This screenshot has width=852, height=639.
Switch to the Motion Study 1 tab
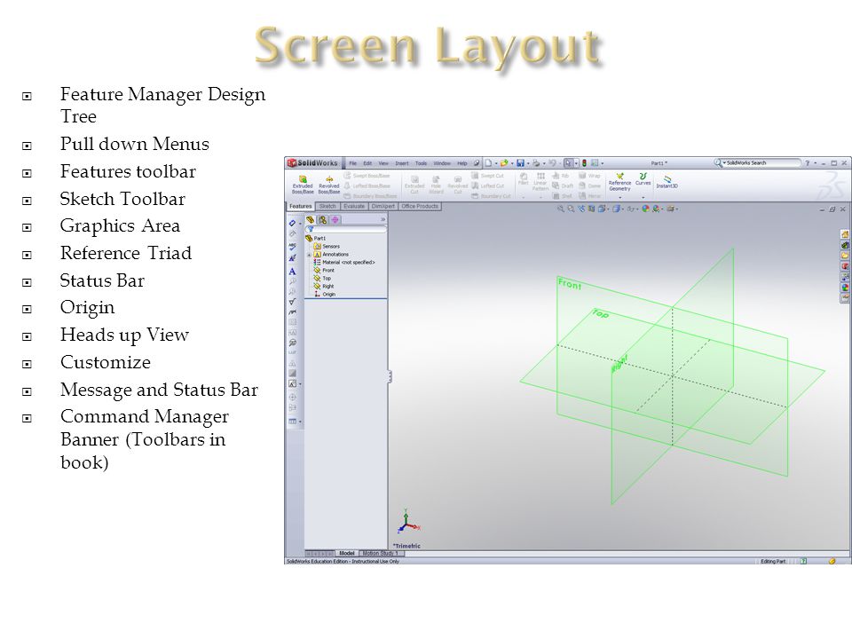(x=381, y=553)
